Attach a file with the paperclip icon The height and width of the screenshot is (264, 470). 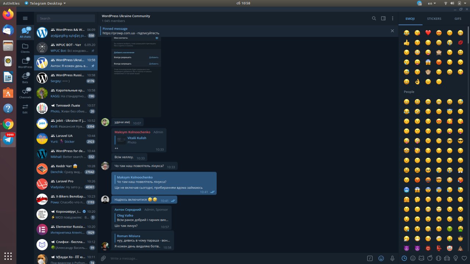click(103, 258)
